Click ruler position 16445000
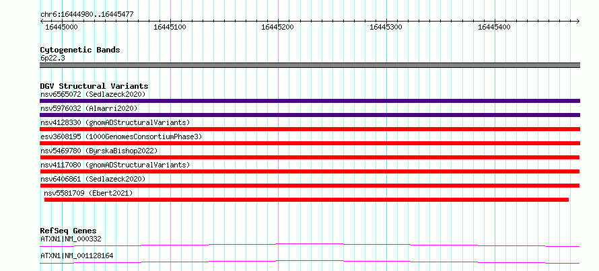The height and width of the screenshot is (271, 599). click(61, 27)
